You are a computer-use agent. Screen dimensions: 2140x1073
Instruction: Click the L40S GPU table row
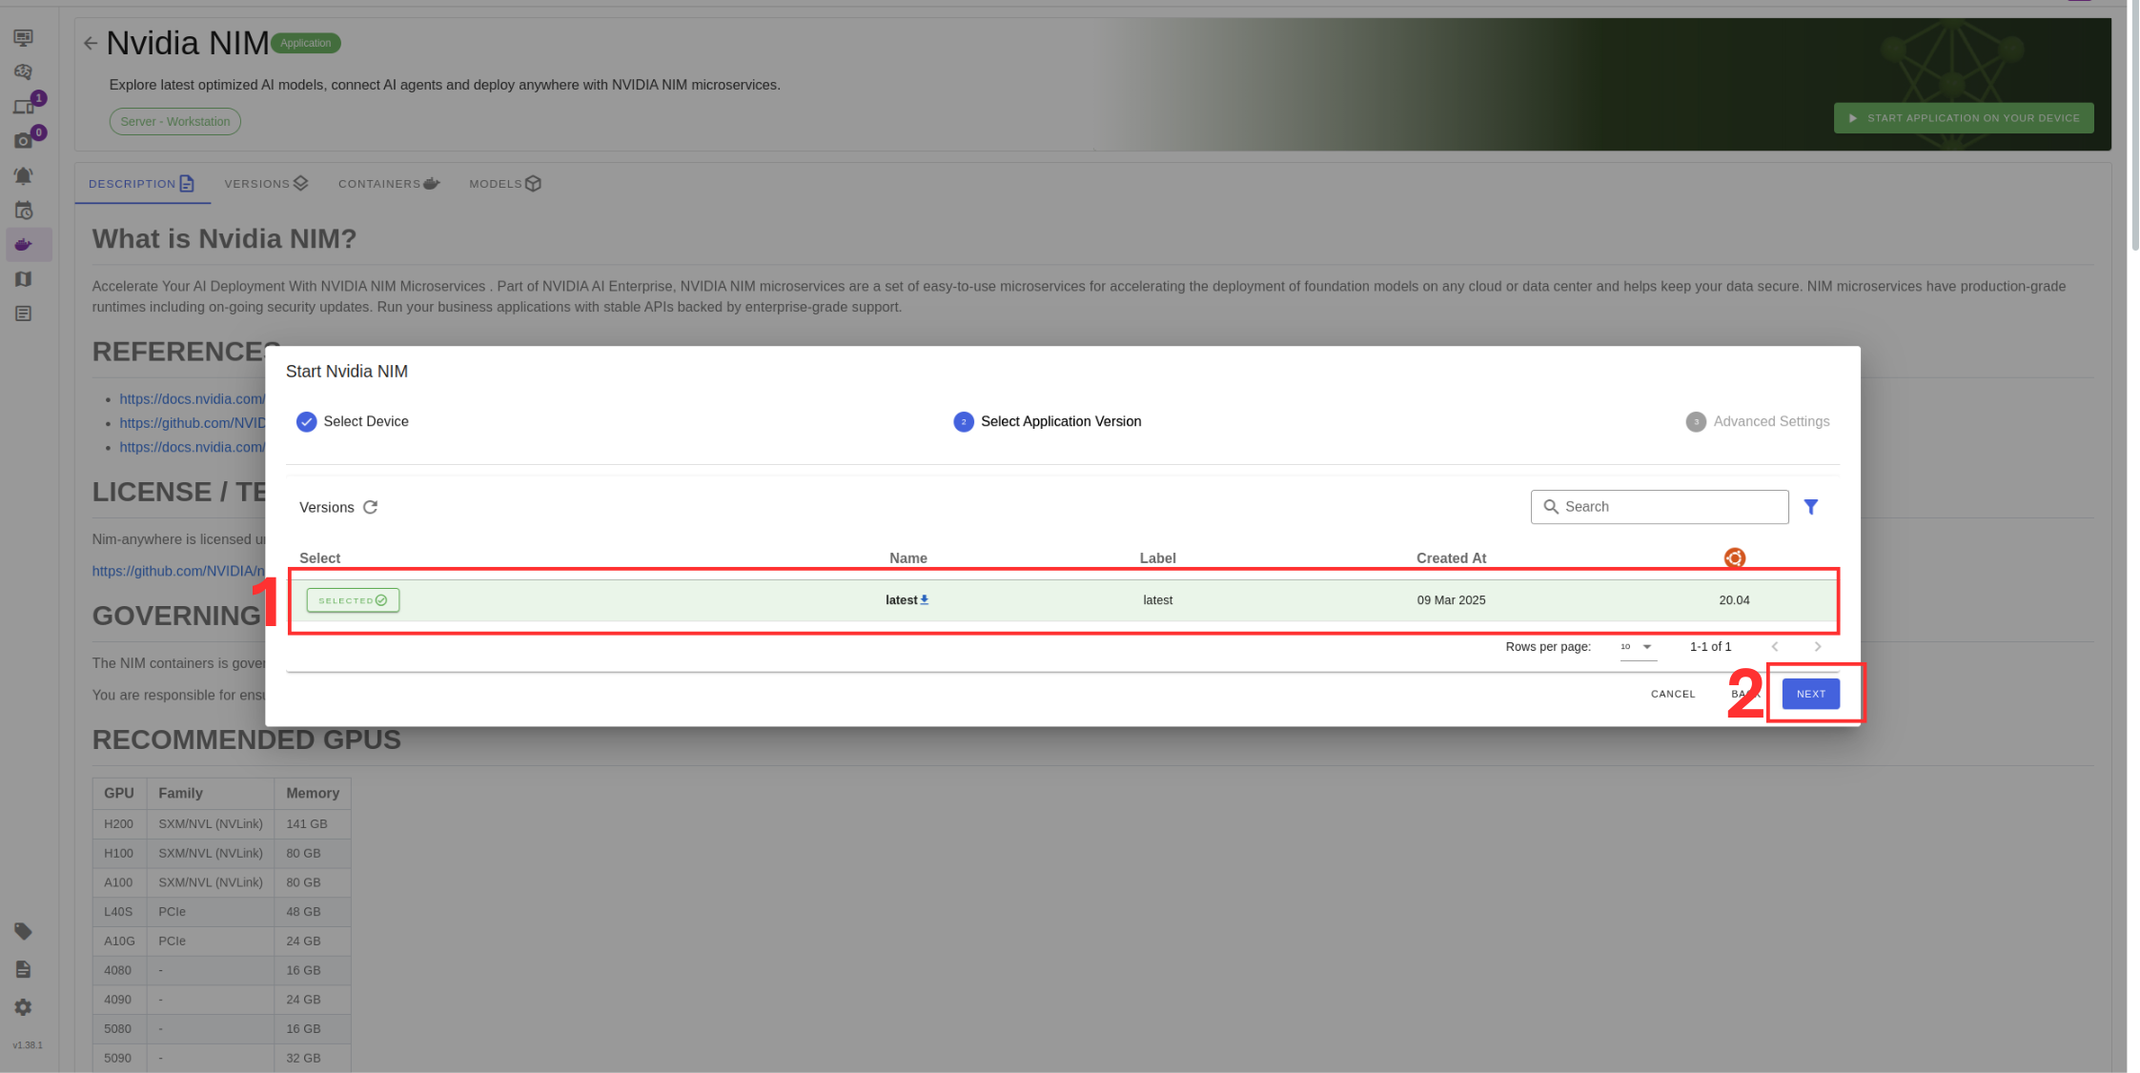(222, 912)
